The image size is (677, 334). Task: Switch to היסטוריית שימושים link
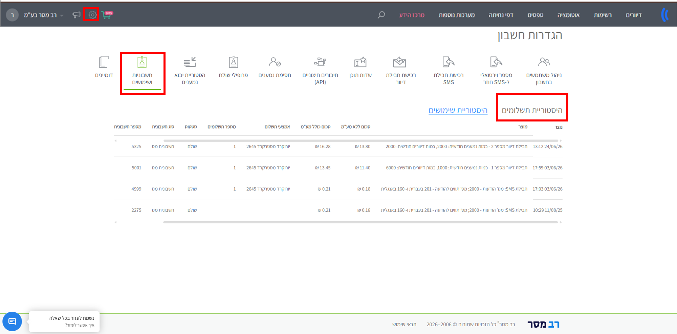(x=458, y=110)
